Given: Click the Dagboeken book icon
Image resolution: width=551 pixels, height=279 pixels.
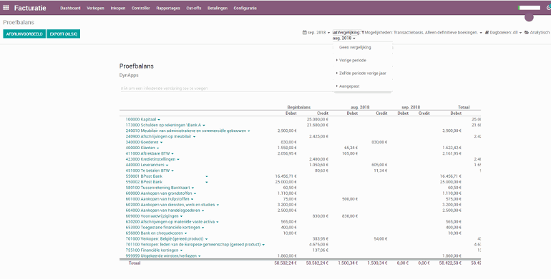Looking at the screenshot, I should pyautogui.click(x=487, y=33).
